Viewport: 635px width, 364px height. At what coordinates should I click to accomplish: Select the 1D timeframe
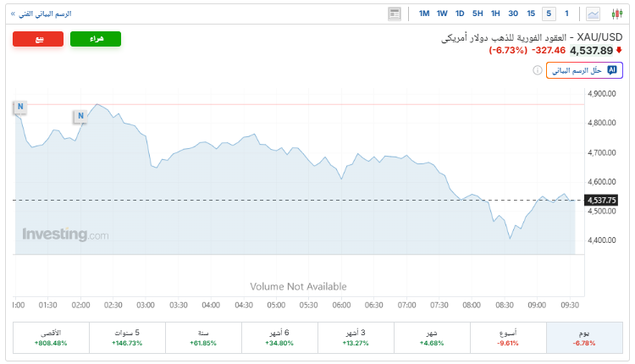tap(460, 14)
